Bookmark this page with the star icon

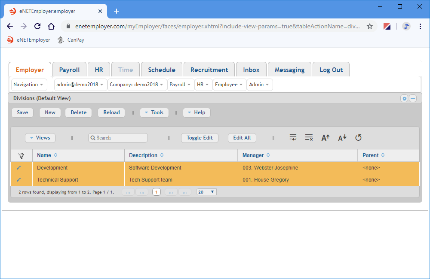click(x=369, y=26)
